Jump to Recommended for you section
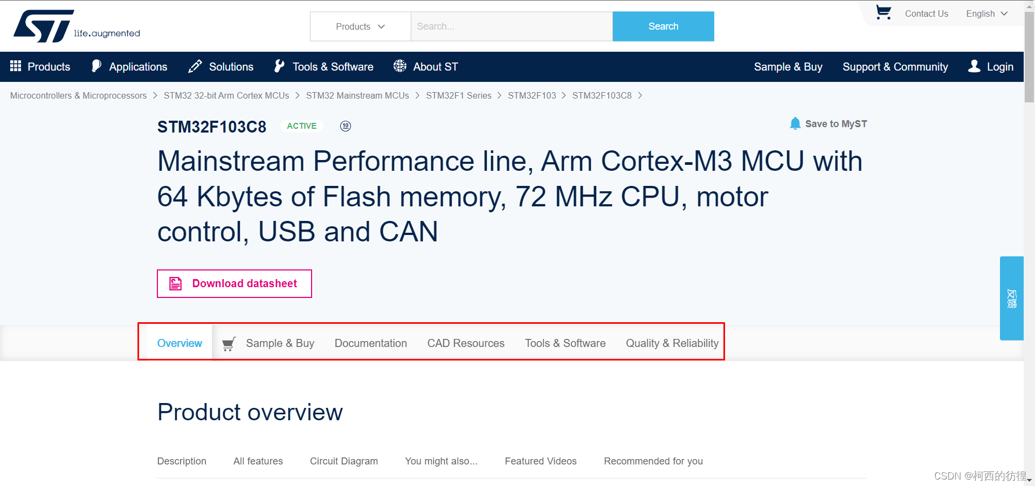 653,461
